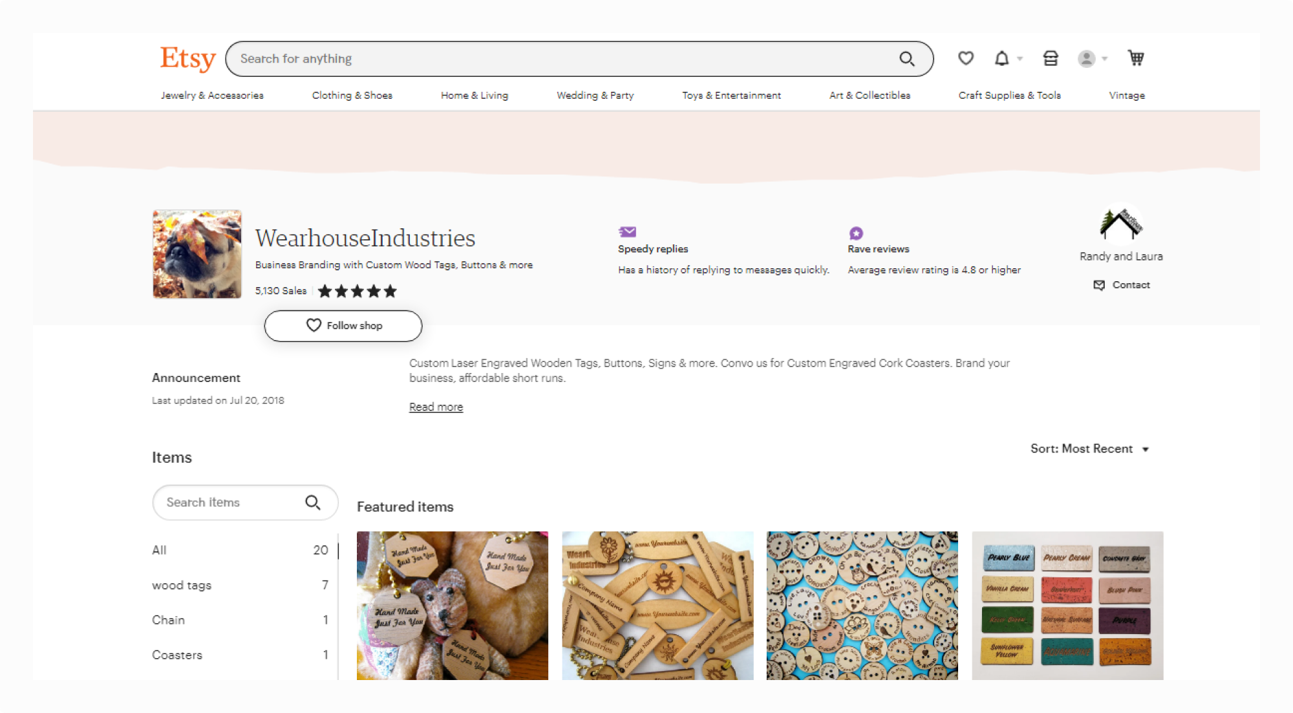The width and height of the screenshot is (1293, 713).
Task: Select wood tags section
Action: tap(240, 585)
